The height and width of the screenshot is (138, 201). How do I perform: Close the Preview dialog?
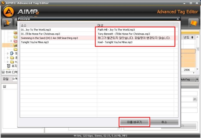tap(178, 19)
